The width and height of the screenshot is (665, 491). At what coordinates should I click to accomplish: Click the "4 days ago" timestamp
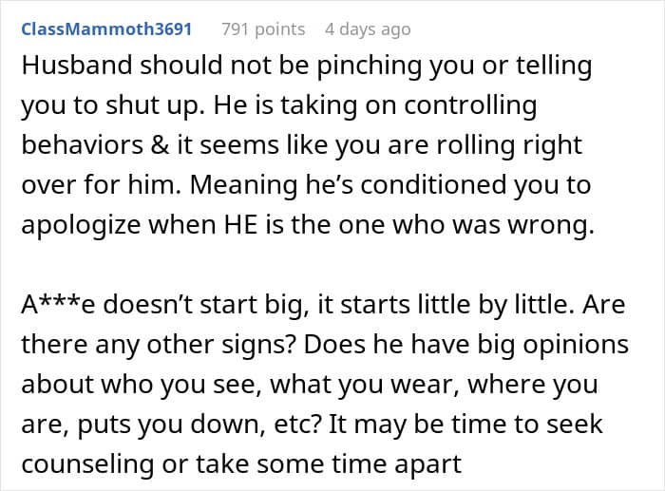[x=370, y=29]
